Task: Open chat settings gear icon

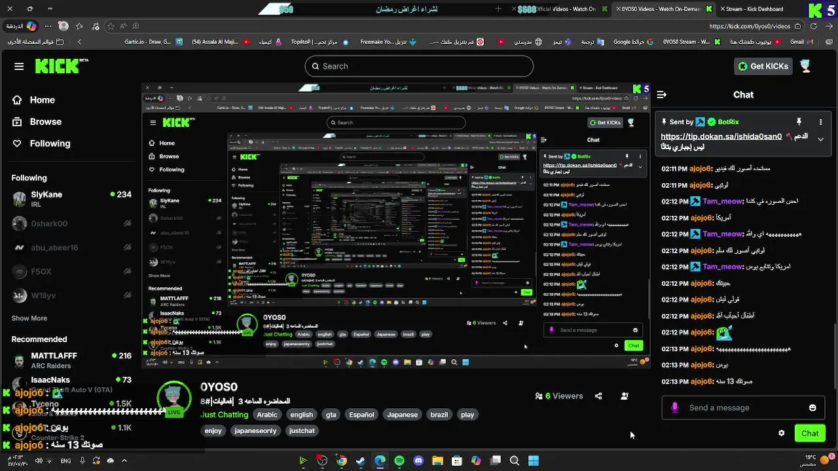Action: tap(781, 433)
